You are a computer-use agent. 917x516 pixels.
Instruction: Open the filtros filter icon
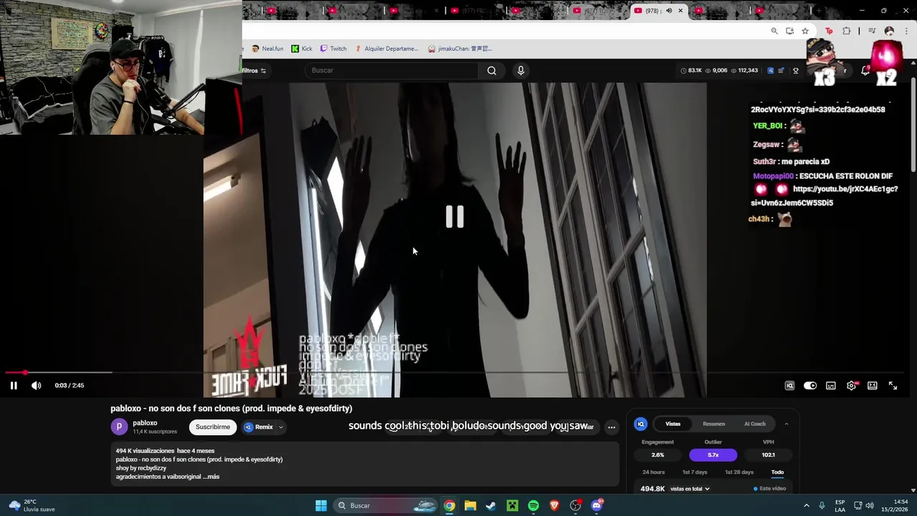[264, 71]
